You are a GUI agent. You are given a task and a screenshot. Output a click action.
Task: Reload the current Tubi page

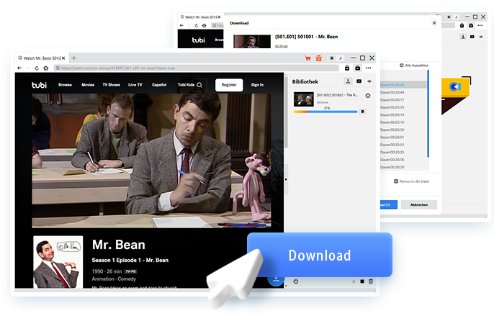(37, 68)
